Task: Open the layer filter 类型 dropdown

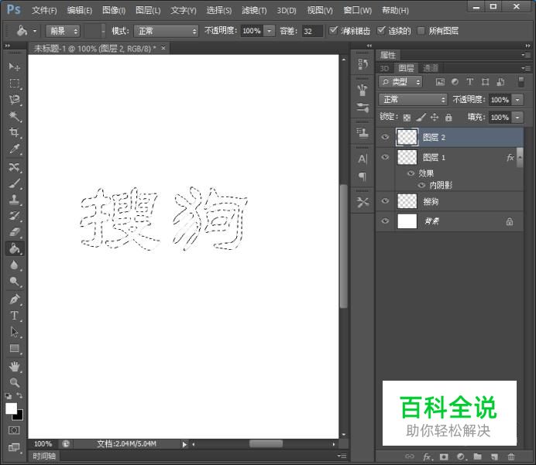Action: point(400,82)
